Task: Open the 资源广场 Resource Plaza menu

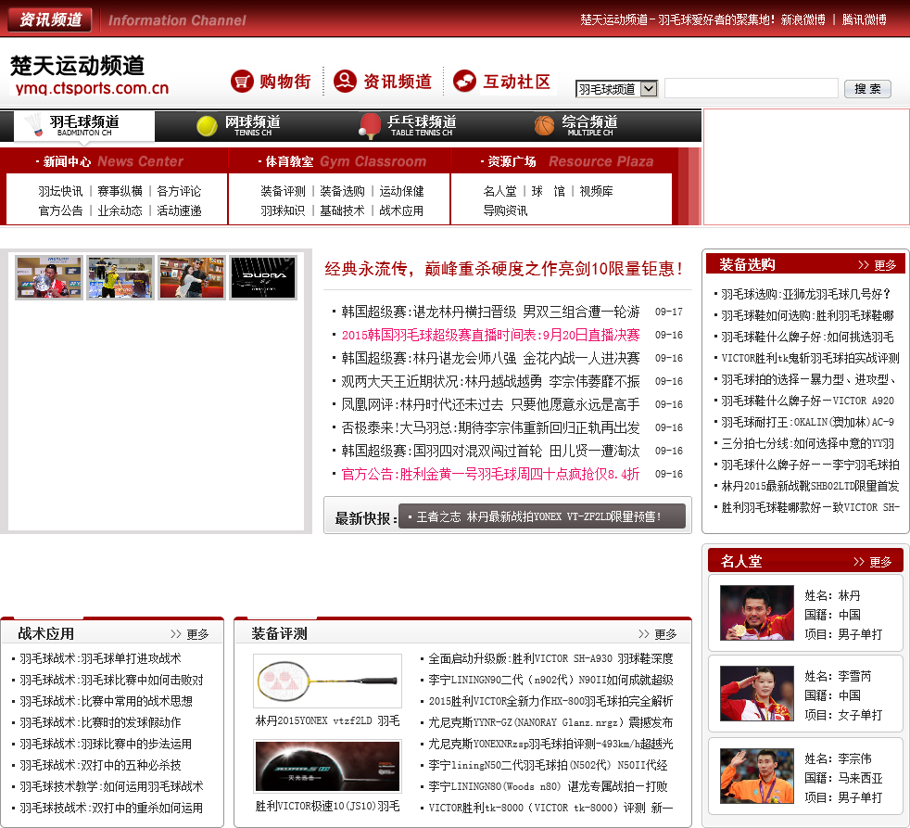Action: coord(567,161)
